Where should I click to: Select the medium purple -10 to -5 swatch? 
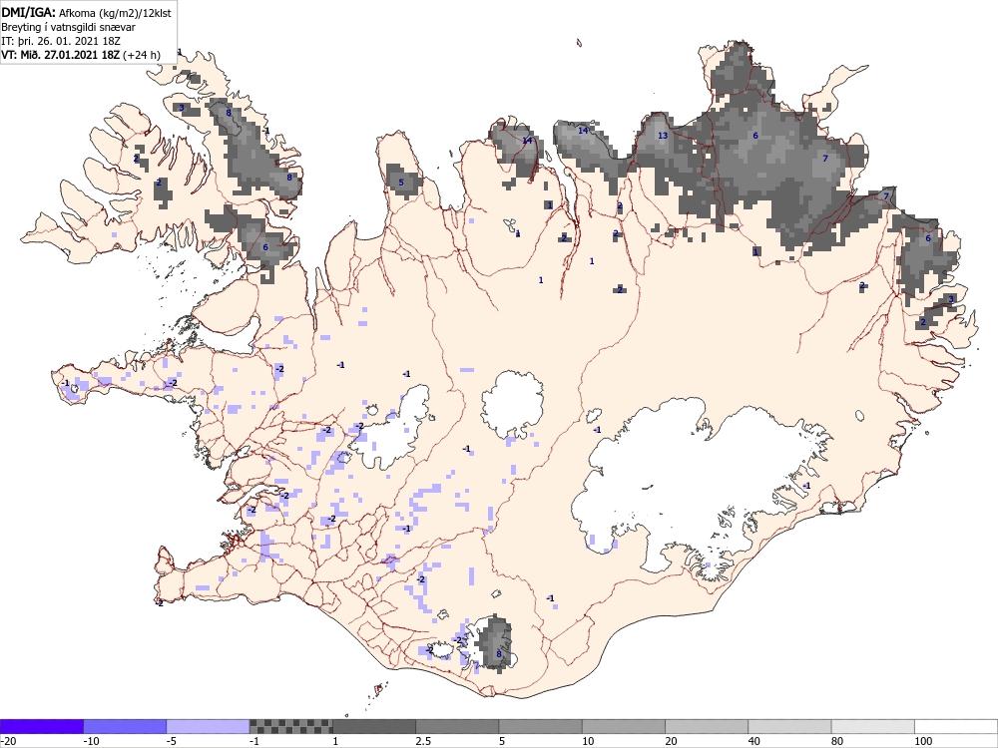pos(125,726)
